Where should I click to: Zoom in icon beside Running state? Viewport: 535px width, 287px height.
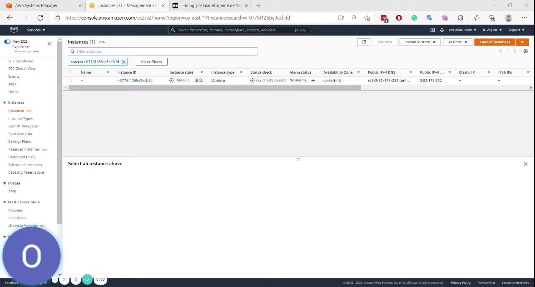coord(196,80)
